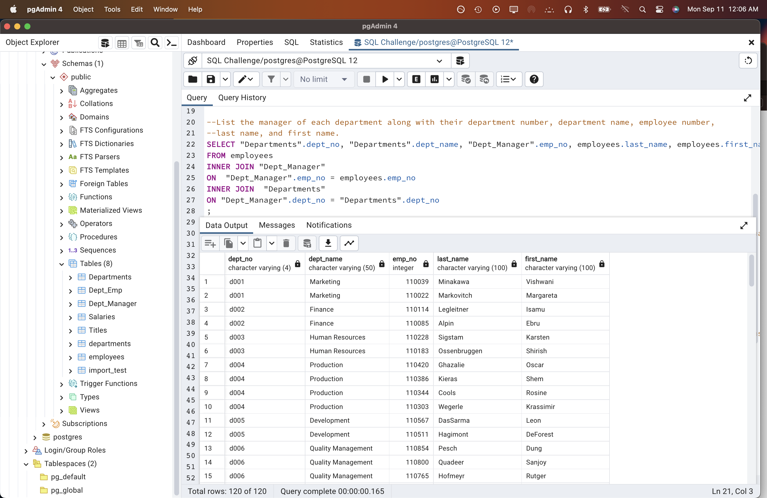
Task: Open the graph visualiser icon
Action: click(349, 243)
